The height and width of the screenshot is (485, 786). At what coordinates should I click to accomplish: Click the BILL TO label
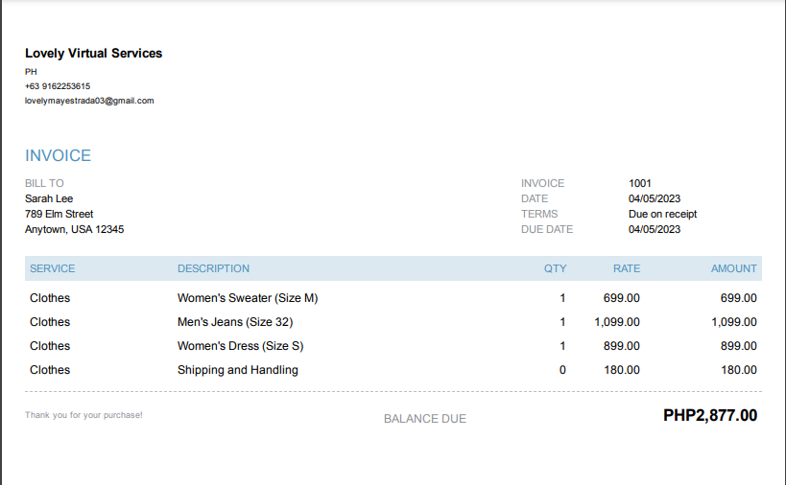44,183
